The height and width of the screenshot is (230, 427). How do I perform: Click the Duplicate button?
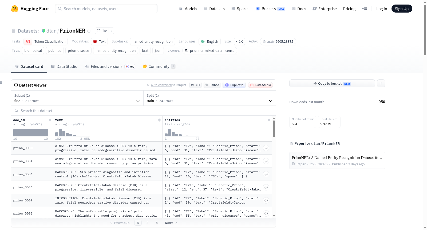click(x=234, y=85)
